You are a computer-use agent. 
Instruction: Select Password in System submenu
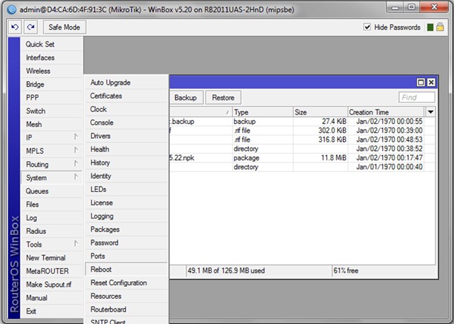[x=126, y=242]
